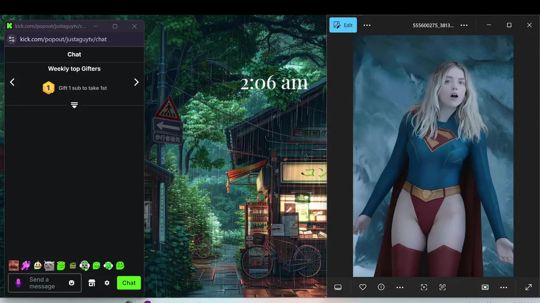Screen dimensions: 540x303
Task: Open the three-dot menu beside the filename
Action: tap(464, 25)
